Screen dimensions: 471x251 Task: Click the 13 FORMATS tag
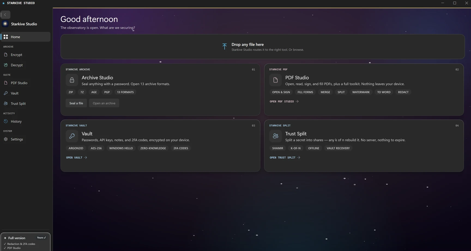125,92
